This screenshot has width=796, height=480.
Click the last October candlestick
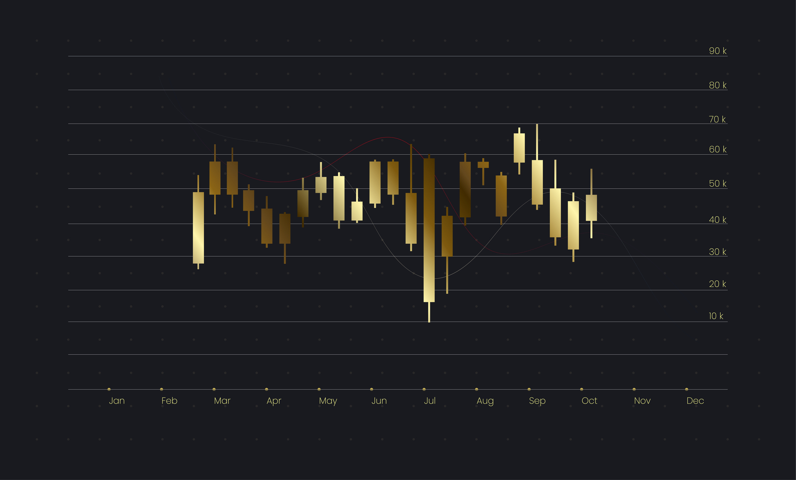pyautogui.click(x=591, y=208)
